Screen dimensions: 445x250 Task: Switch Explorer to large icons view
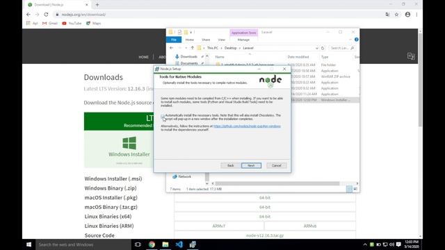pos(355,189)
